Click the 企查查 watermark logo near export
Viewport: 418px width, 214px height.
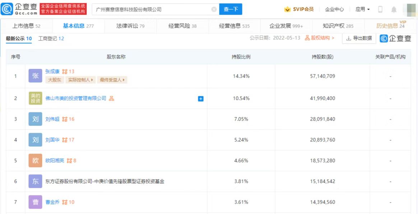coord(396,39)
